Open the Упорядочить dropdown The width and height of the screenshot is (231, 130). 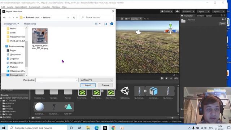(12, 24)
